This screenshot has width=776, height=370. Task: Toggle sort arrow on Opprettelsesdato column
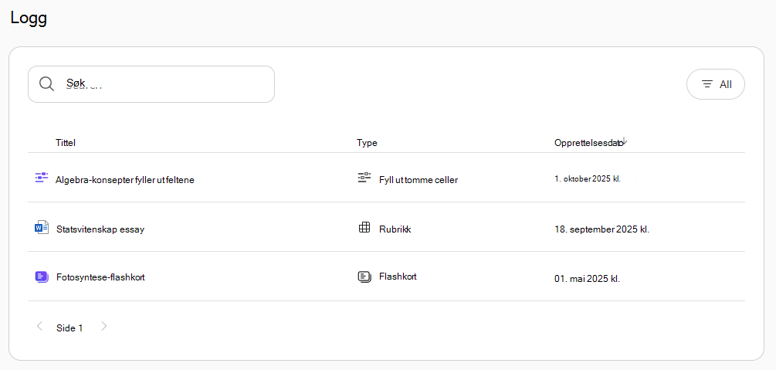pos(624,141)
